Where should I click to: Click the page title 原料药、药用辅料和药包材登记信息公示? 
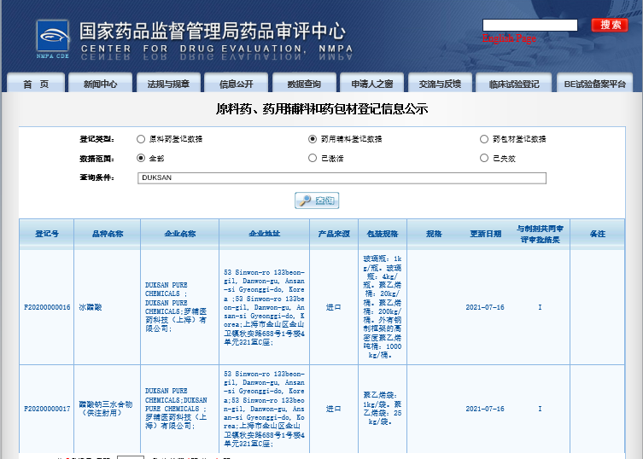(x=322, y=109)
